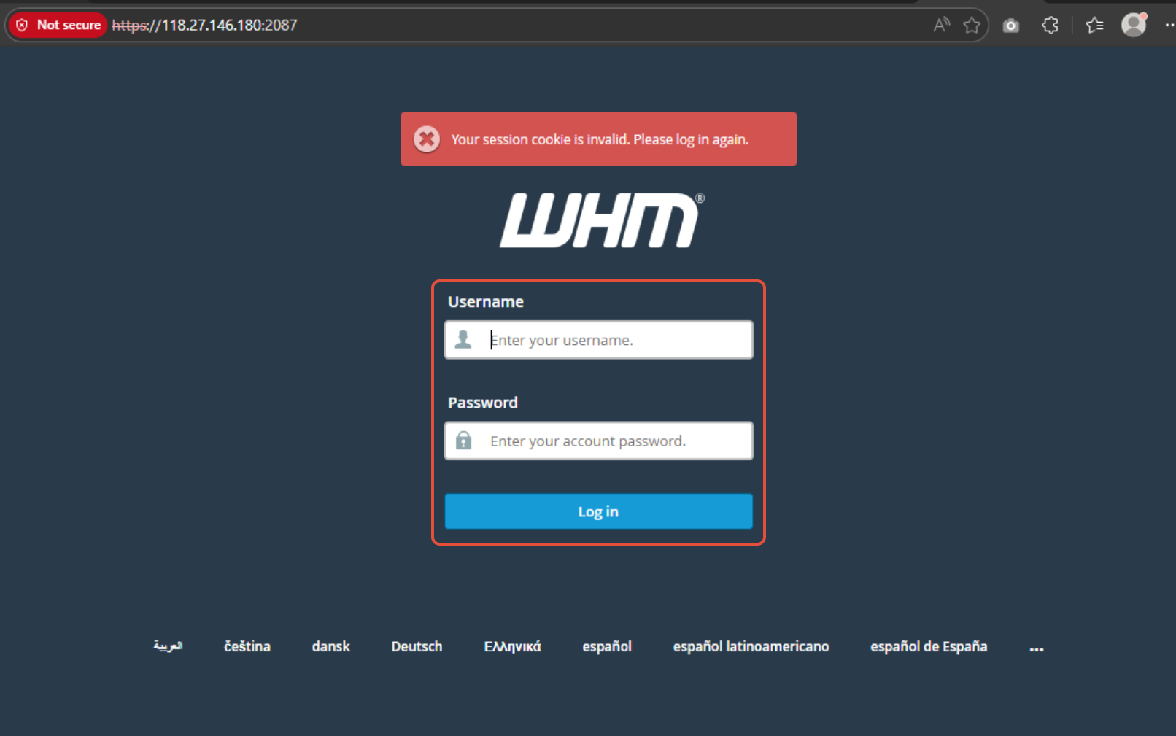Screen dimensions: 1176x736
Task: Click the user icon in Username field
Action: [x=463, y=339]
